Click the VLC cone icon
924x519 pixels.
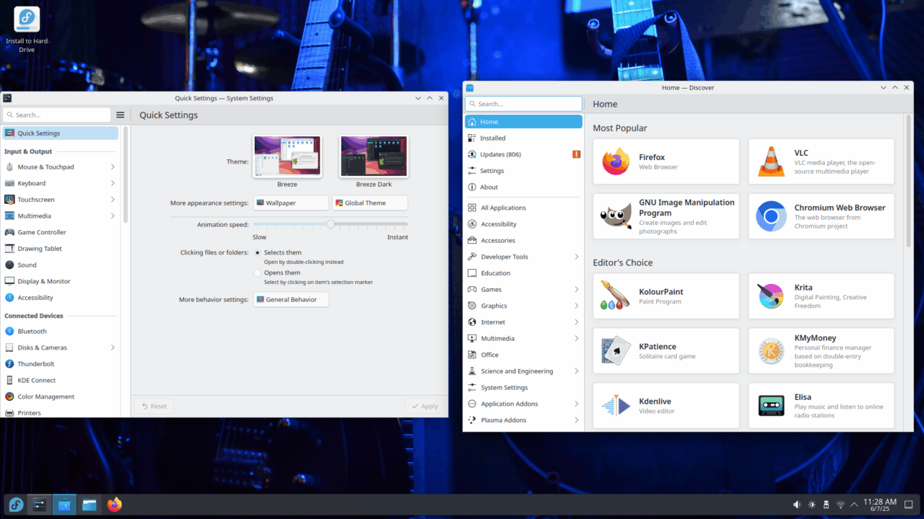tap(771, 161)
